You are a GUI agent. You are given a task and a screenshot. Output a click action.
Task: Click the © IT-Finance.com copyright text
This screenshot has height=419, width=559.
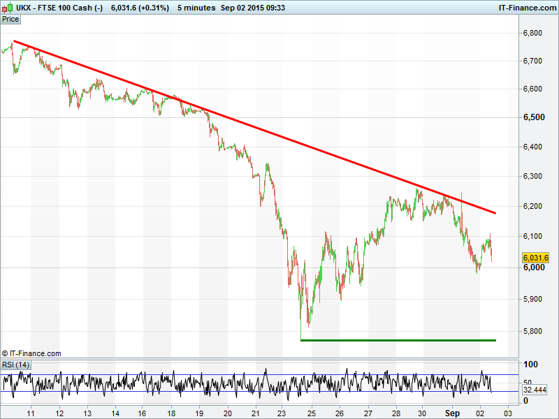31,354
